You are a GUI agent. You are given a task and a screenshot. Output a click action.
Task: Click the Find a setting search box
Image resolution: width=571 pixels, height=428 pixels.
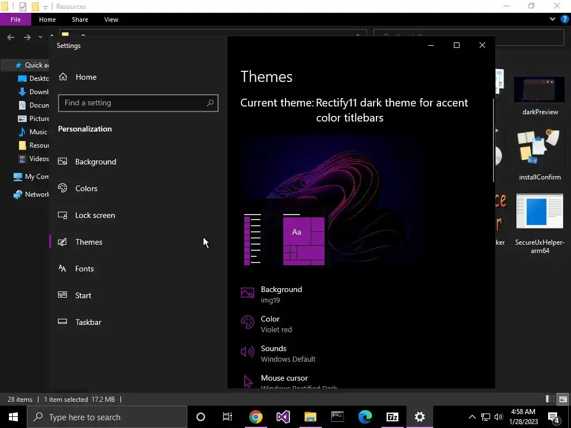pos(138,103)
